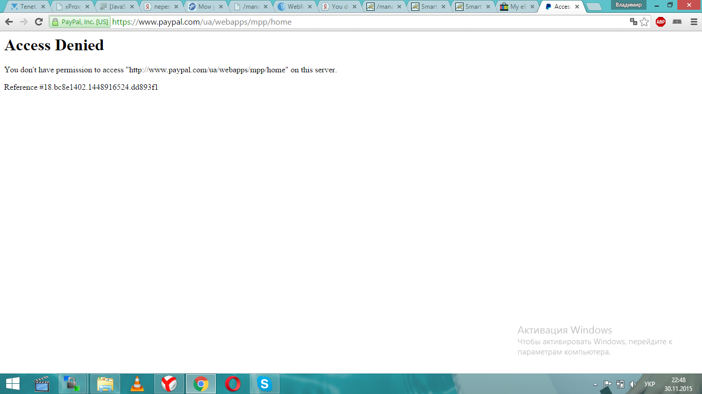Switch to the Yandex перев tab

161,7
